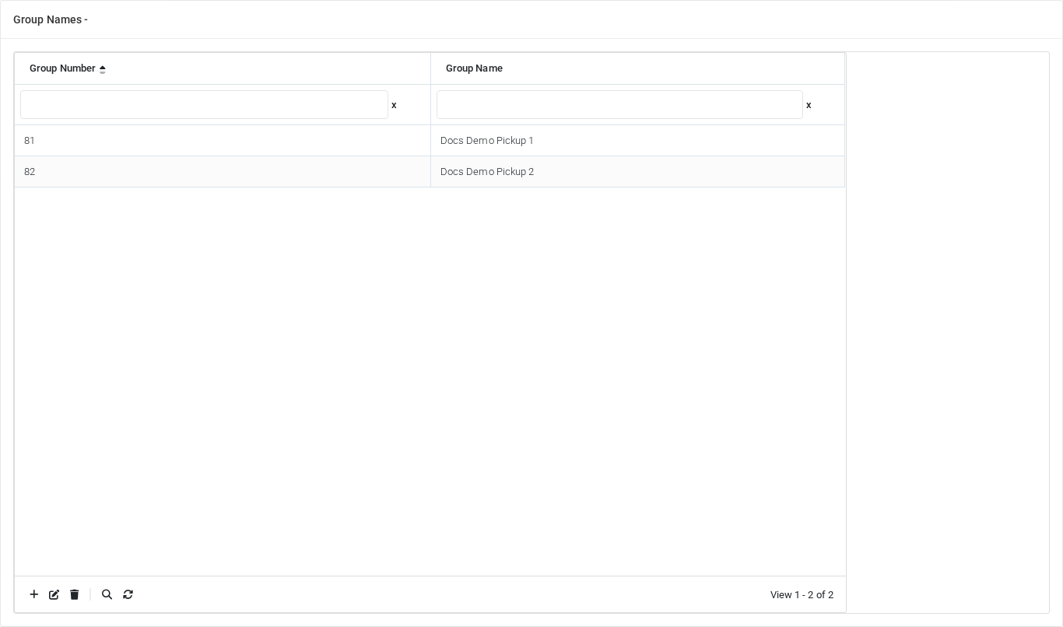The height and width of the screenshot is (627, 1063).
Task: Focus the Group Name filter field
Action: coord(619,105)
